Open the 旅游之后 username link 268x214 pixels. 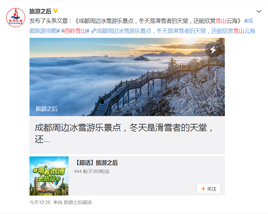(x=40, y=11)
